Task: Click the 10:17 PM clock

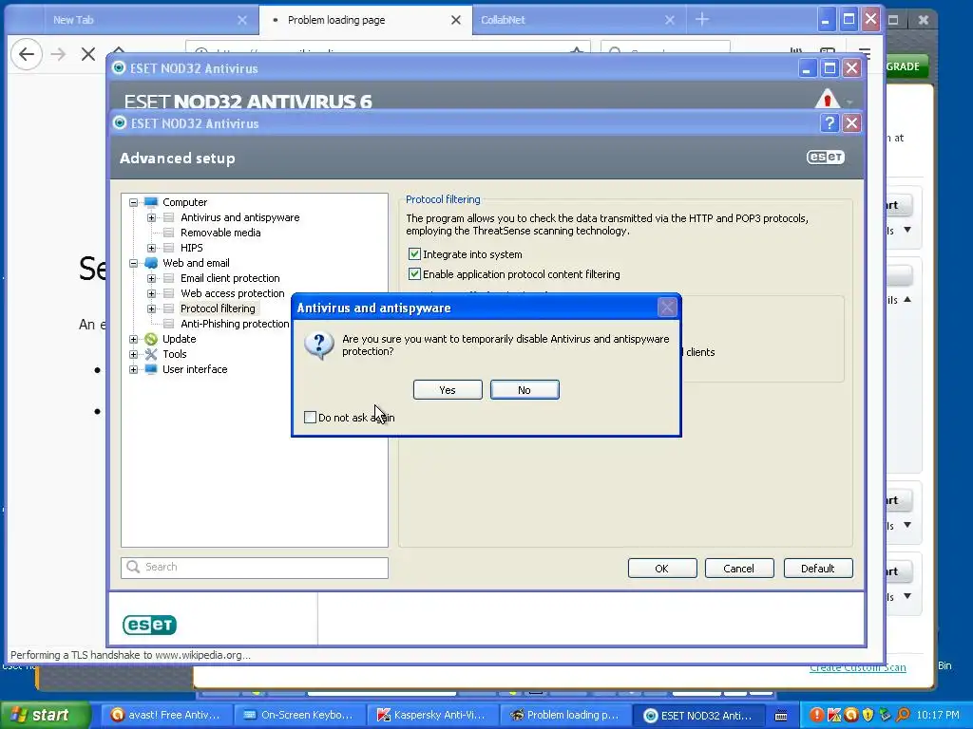Action: [x=938, y=715]
